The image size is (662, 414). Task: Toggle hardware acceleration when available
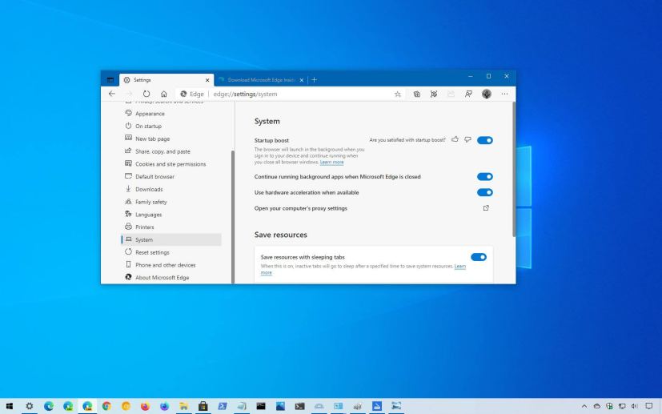[484, 192]
